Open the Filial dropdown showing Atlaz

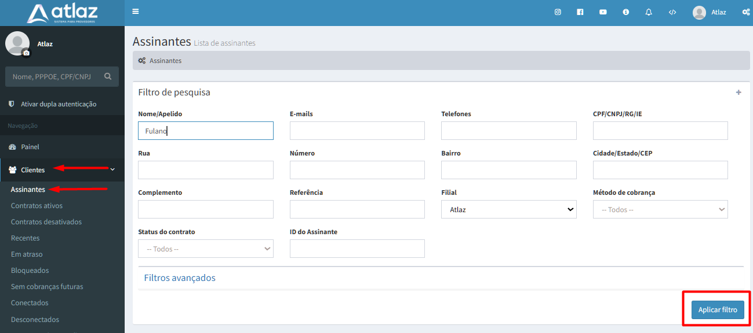pyautogui.click(x=508, y=209)
